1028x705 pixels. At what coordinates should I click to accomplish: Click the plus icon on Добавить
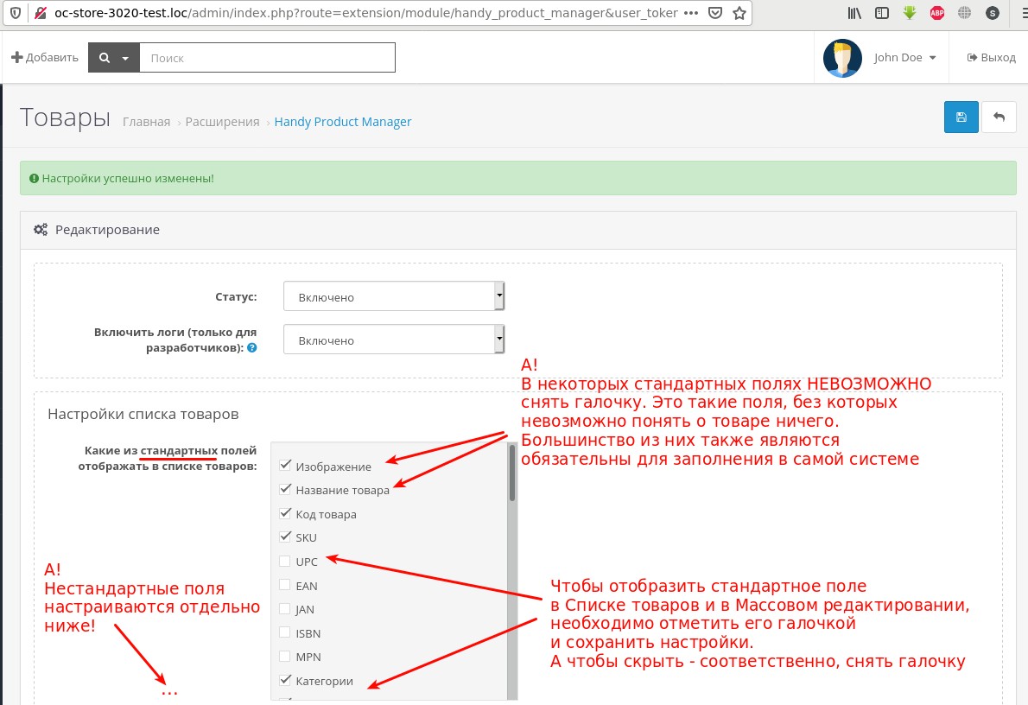click(18, 57)
